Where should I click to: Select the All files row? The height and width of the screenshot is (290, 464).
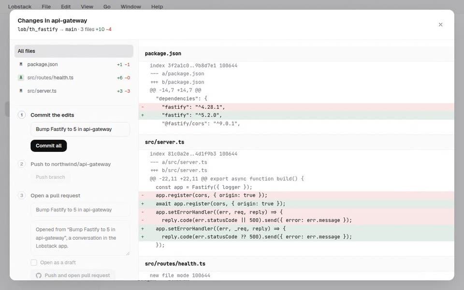click(73, 51)
